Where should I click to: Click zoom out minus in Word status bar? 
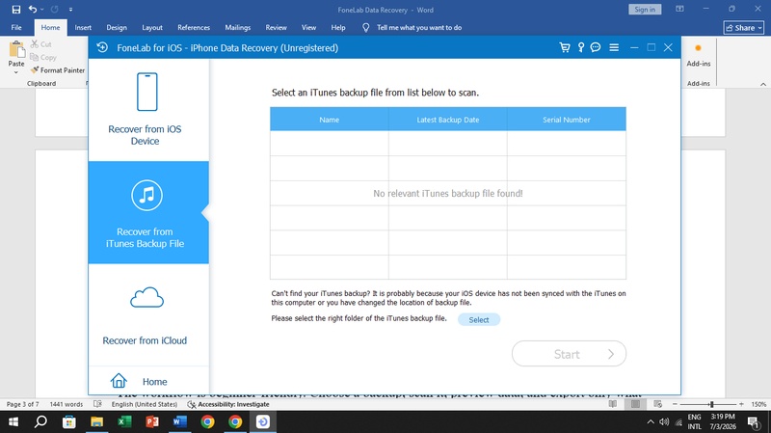pyautogui.click(x=675, y=404)
